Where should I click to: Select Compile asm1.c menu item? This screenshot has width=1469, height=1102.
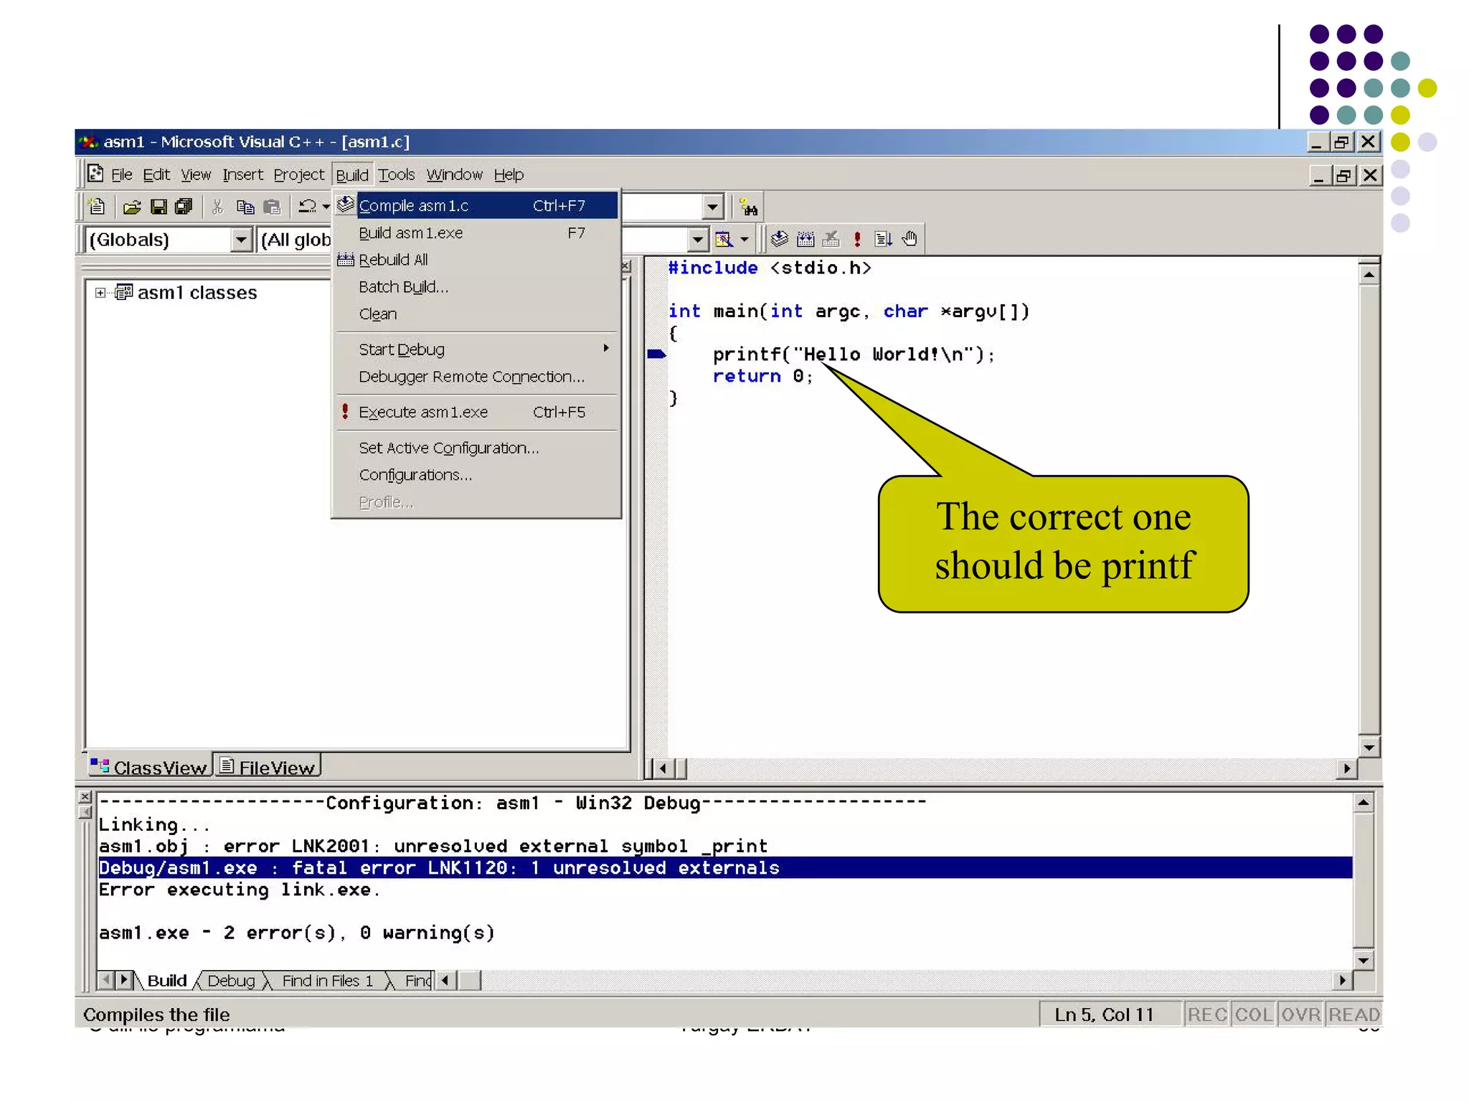coord(477,206)
